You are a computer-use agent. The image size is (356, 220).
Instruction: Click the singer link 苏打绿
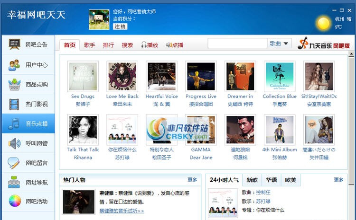point(263,201)
